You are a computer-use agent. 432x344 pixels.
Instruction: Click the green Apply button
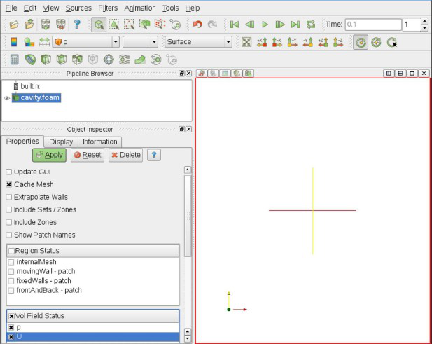[x=49, y=155]
